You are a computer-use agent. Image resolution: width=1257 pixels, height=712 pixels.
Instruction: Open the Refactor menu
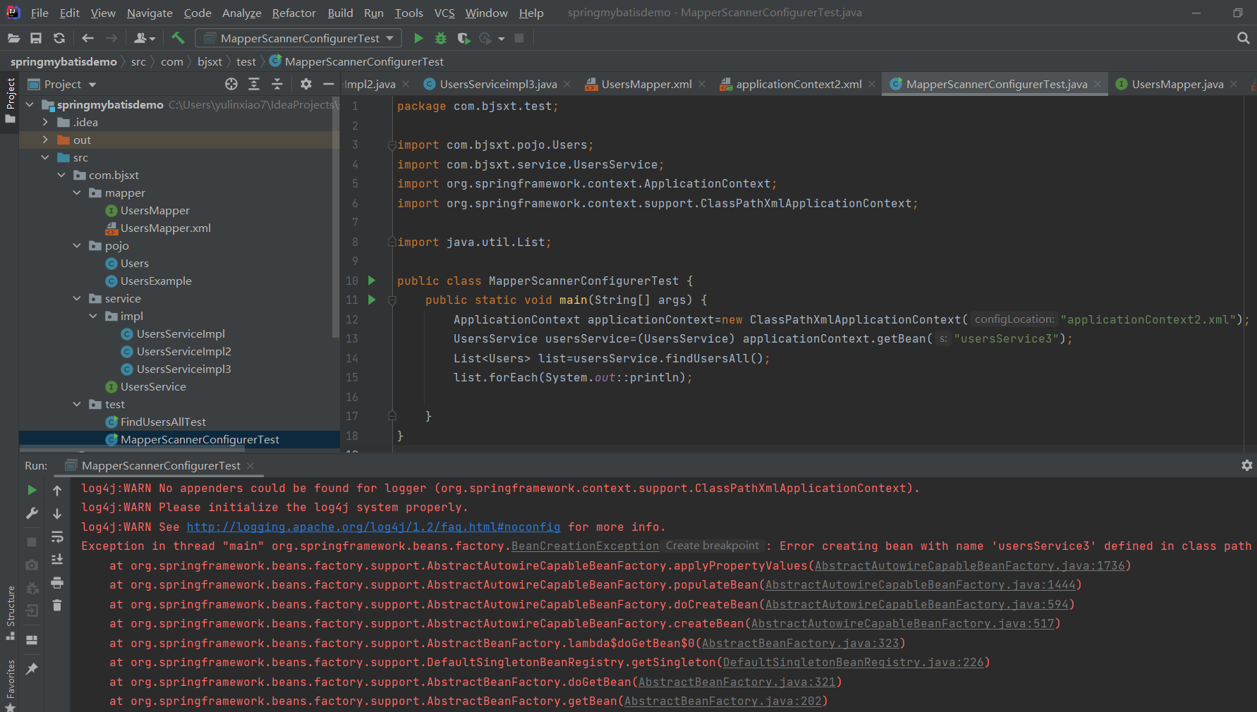point(294,13)
